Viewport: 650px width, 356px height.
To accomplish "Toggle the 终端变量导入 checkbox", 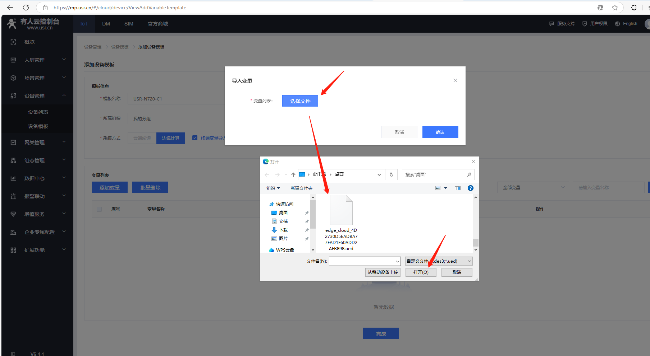I will [195, 138].
